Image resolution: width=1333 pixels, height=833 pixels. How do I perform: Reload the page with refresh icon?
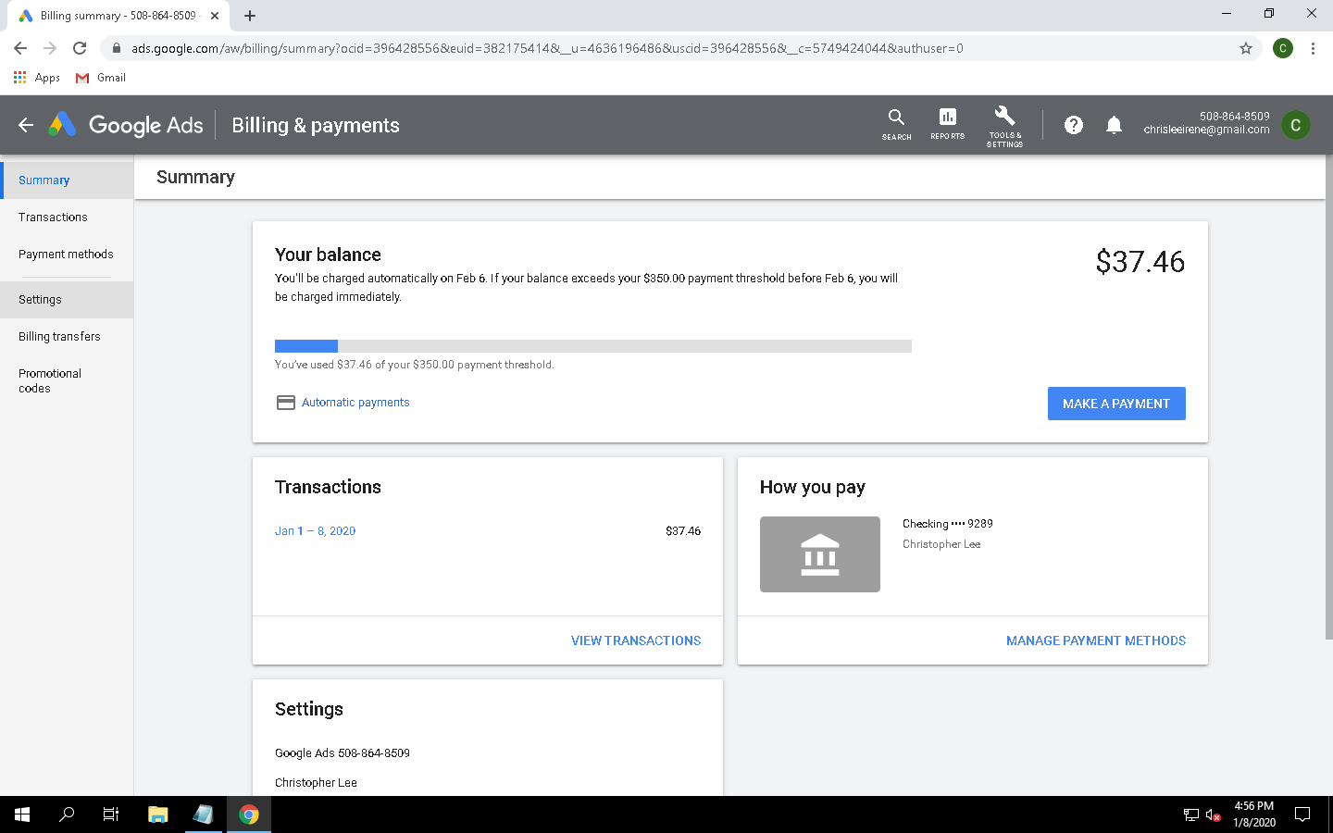(80, 48)
